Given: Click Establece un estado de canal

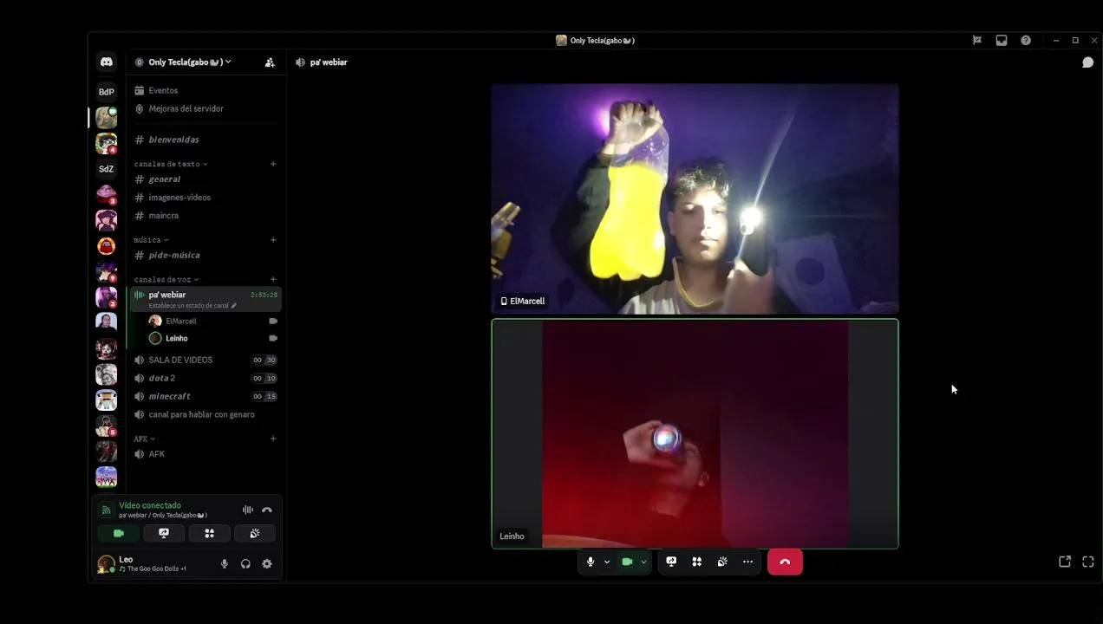Looking at the screenshot, I should coord(188,306).
